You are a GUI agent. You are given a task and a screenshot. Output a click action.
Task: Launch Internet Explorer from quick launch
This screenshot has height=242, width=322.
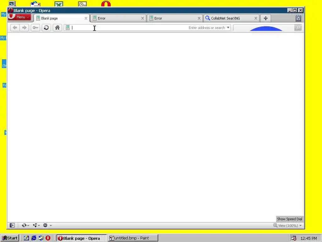click(34, 238)
